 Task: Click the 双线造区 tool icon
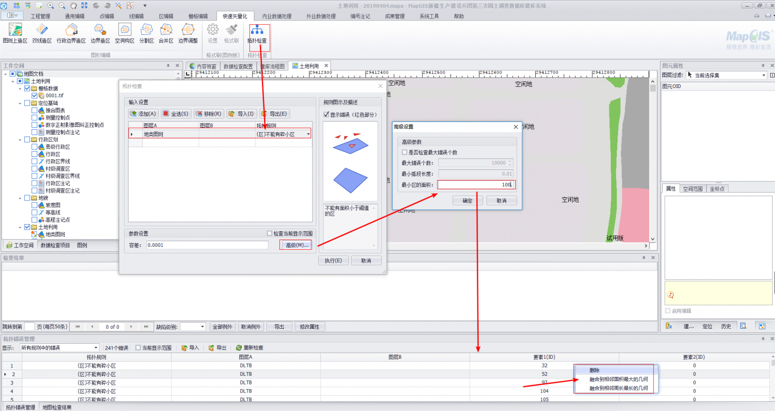[42, 31]
